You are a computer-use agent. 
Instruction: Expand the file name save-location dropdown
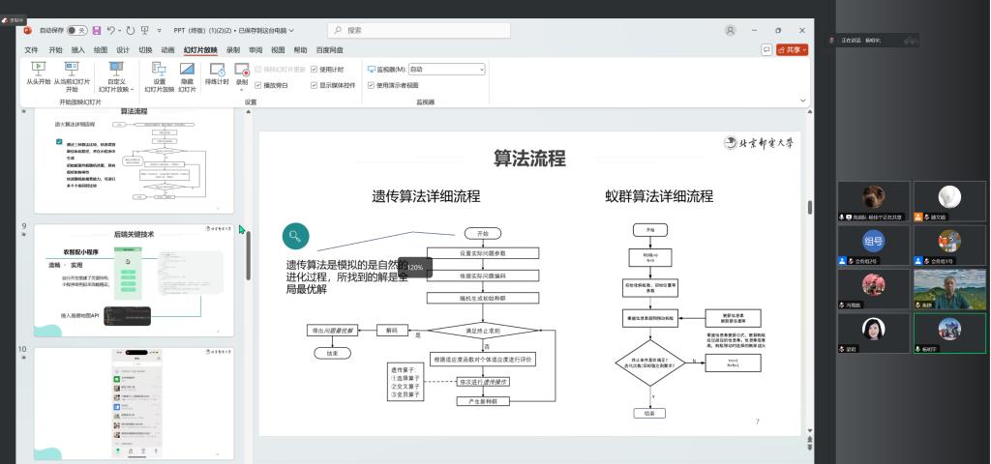tap(291, 30)
